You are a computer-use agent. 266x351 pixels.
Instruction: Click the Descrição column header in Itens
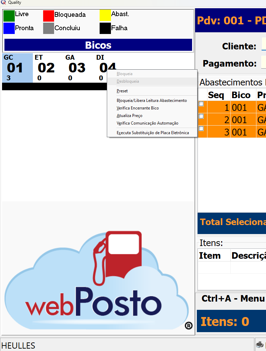click(x=249, y=256)
